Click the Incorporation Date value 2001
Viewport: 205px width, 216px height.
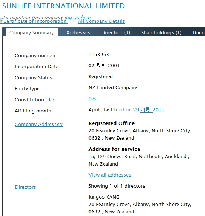(104, 66)
